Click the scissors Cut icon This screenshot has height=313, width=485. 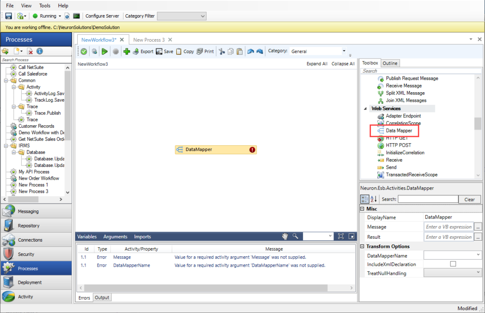pyautogui.click(x=221, y=52)
